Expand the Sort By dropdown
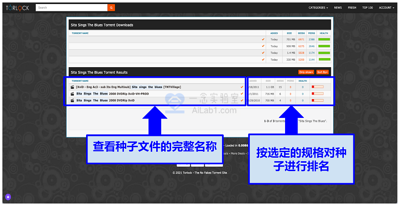The height and width of the screenshot is (206, 401). [x=322, y=72]
